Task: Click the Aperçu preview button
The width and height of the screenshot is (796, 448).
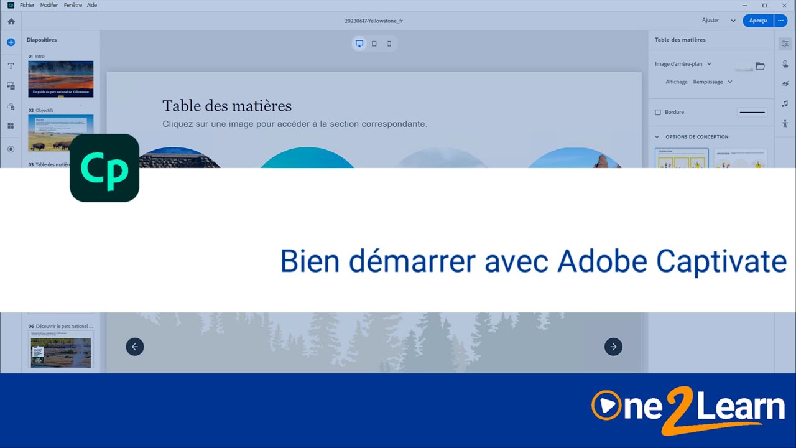Action: click(758, 21)
